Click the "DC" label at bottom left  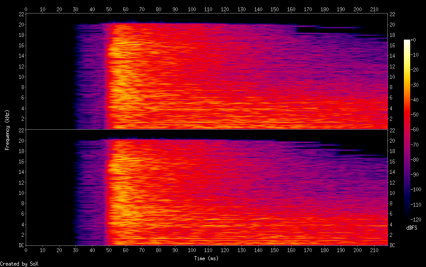coord(21,245)
